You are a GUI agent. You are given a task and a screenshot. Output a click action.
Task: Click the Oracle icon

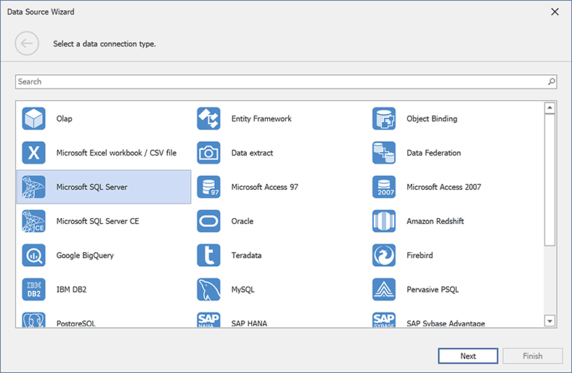coord(208,221)
